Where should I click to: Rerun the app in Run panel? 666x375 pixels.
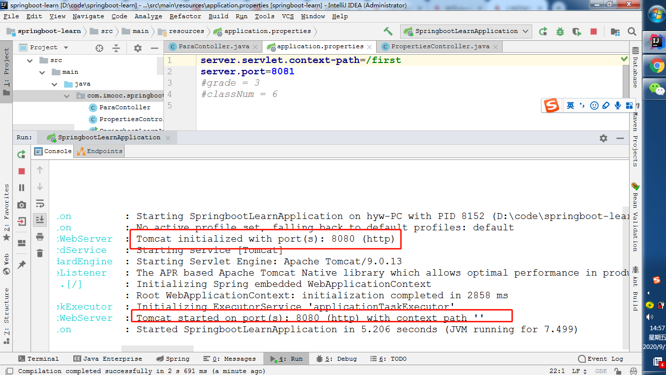22,154
